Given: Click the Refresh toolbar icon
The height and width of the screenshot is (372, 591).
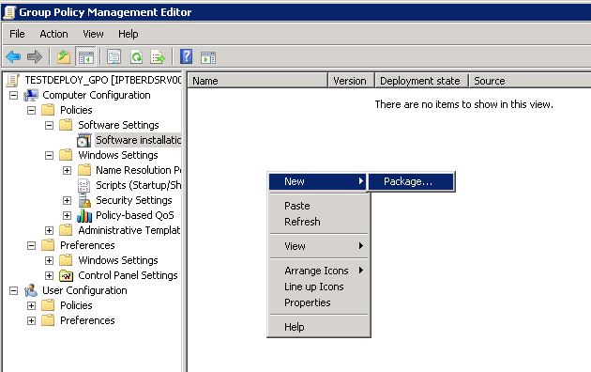Looking at the screenshot, I should 136,57.
